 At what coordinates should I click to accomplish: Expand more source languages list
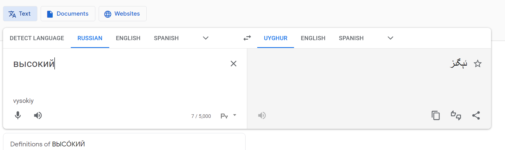[x=206, y=38]
